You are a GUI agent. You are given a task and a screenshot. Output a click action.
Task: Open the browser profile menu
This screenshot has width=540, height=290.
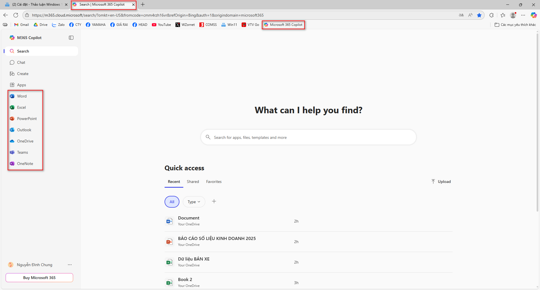click(513, 15)
